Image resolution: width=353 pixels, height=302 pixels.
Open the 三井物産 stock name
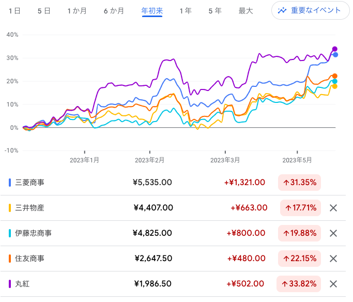click(29, 208)
